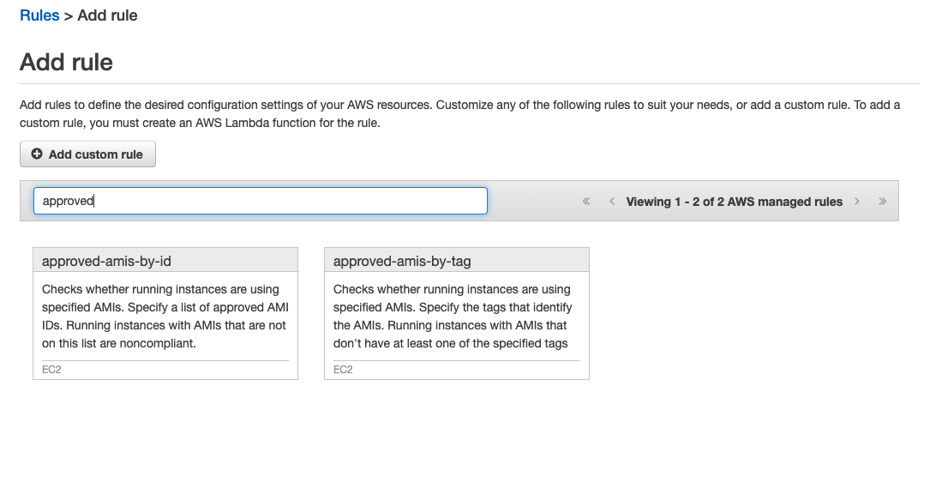Click the approved-amis-by-id rule description
Screen dimensions: 930x477
tap(165, 317)
